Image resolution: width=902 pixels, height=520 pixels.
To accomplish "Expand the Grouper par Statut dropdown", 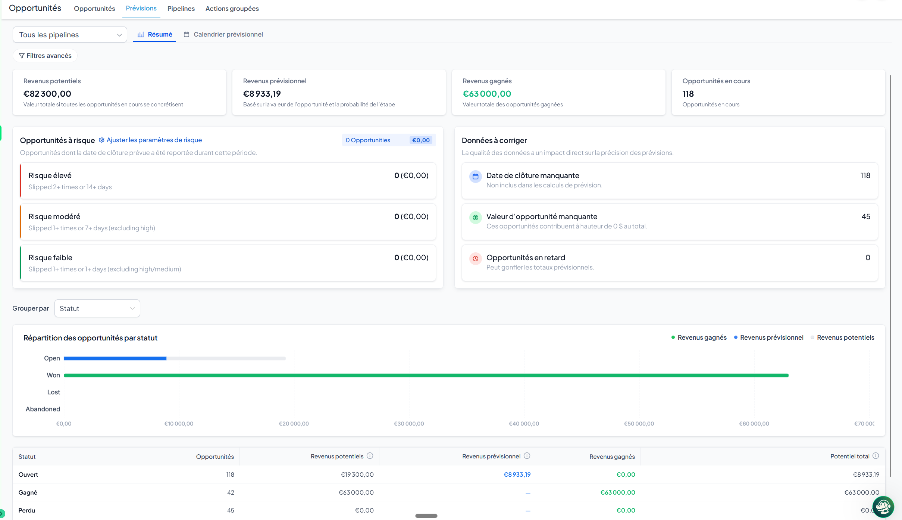I will 97,308.
